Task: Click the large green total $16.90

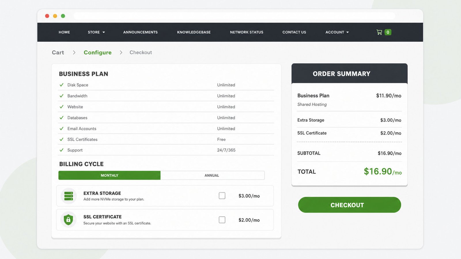Action: tap(383, 172)
